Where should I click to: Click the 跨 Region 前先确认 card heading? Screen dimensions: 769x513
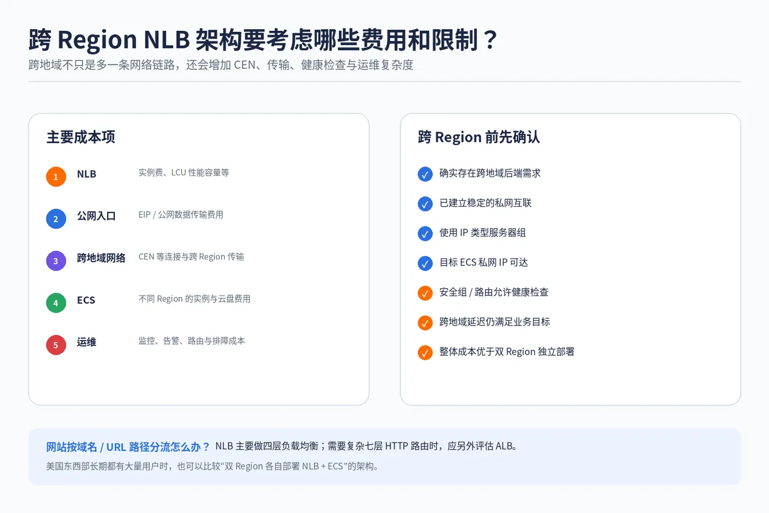tap(479, 137)
